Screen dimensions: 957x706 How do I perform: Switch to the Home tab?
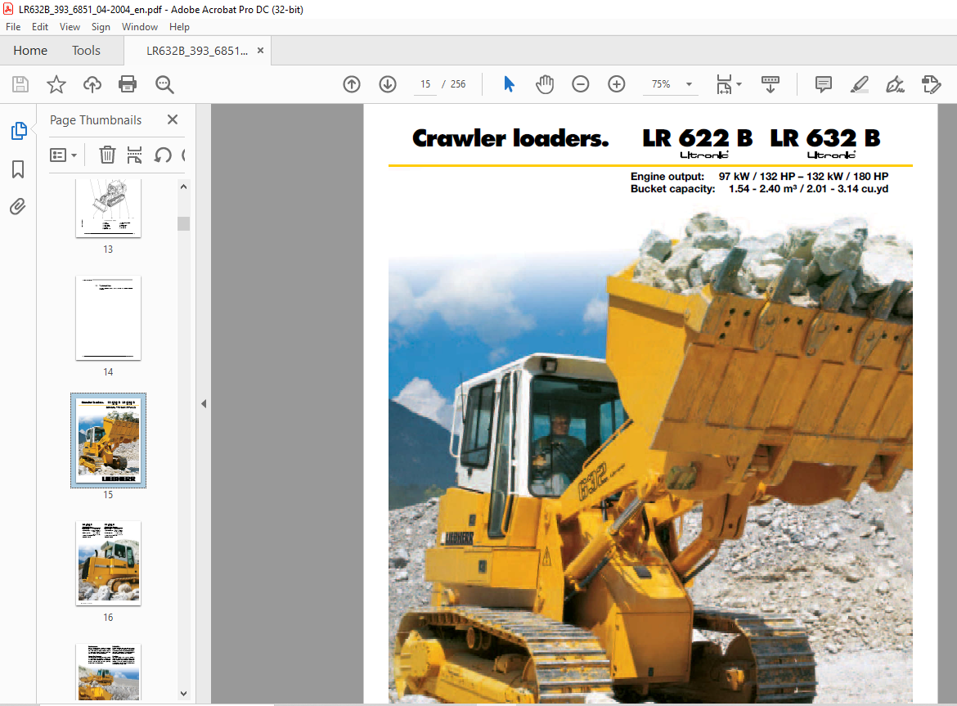30,51
